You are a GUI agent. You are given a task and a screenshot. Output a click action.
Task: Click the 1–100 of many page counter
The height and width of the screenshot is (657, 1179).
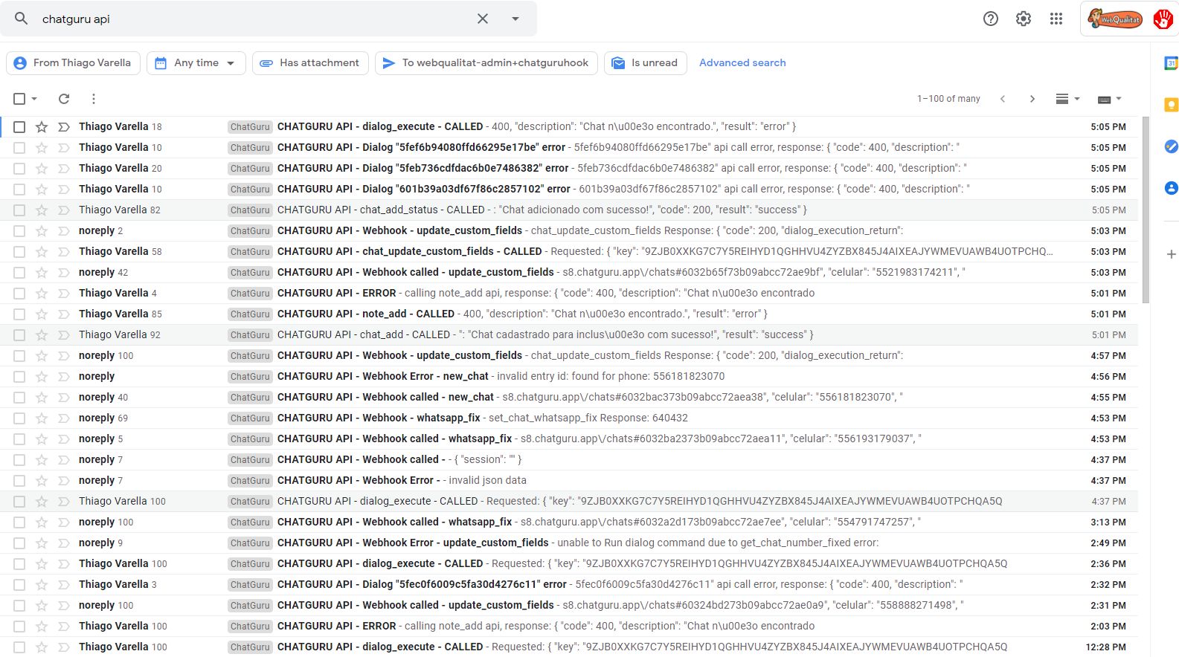948,99
